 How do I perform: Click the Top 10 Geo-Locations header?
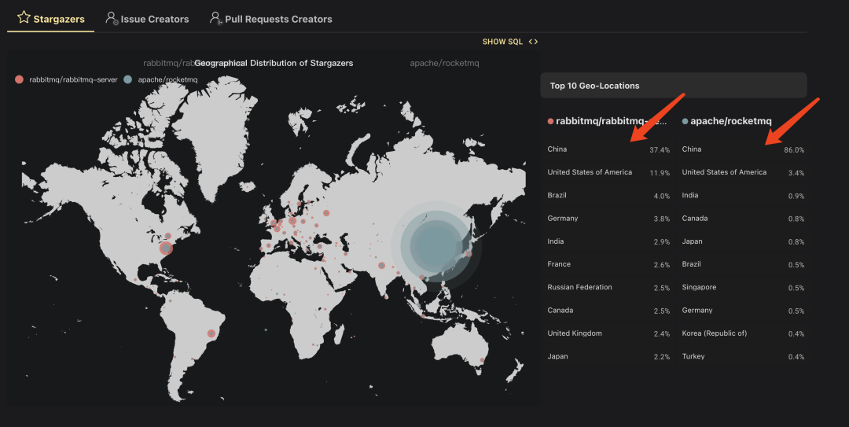point(674,86)
